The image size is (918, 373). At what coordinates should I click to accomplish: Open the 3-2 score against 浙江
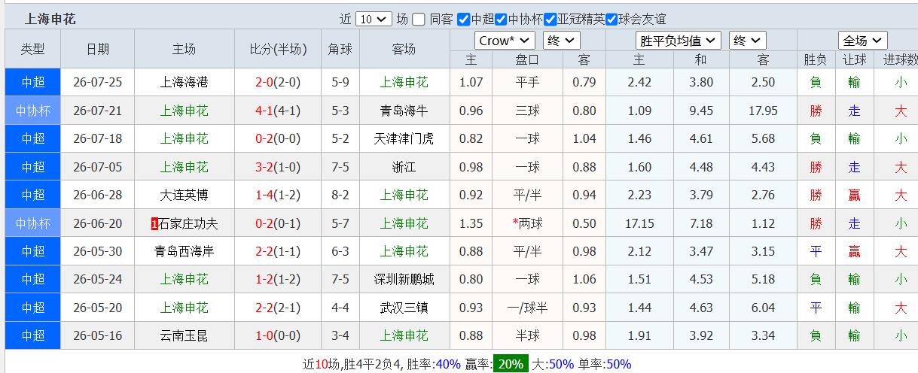click(x=264, y=167)
